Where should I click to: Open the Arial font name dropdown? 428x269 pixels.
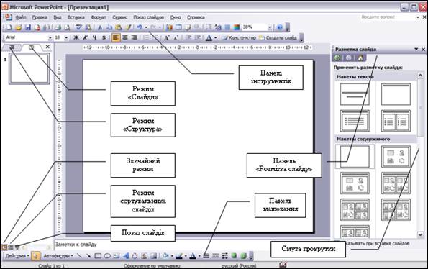[x=50, y=37]
